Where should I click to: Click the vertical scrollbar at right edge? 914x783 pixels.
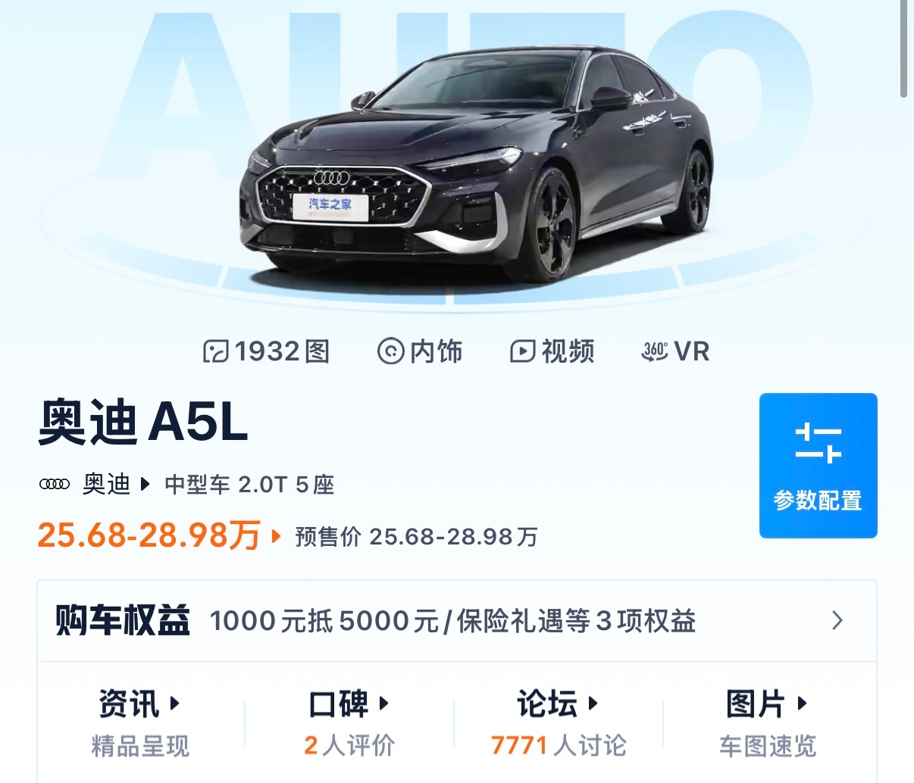coord(903,48)
